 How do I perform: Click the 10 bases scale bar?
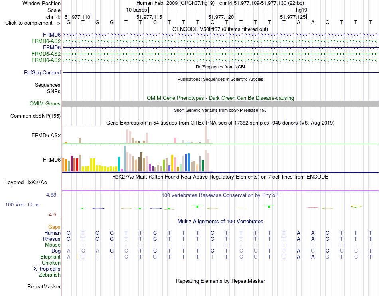click(x=221, y=10)
